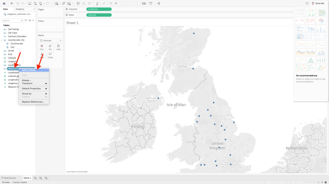Fix axes using the pin toolbar icon
The height and width of the screenshot is (184, 329).
(116, 3)
